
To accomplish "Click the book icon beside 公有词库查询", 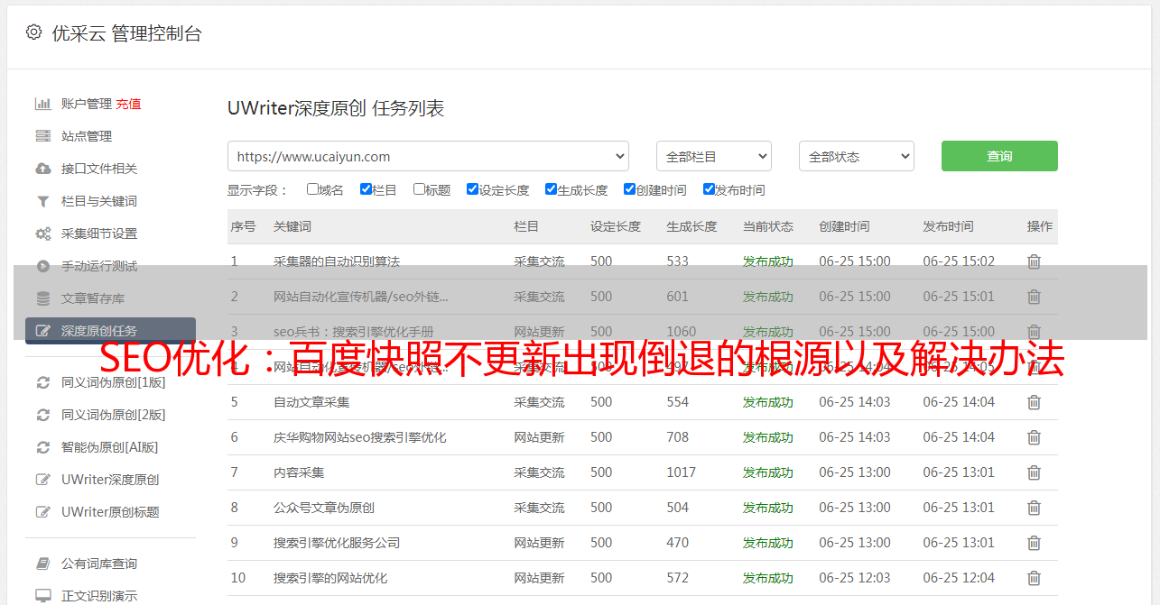I will pyautogui.click(x=42, y=564).
